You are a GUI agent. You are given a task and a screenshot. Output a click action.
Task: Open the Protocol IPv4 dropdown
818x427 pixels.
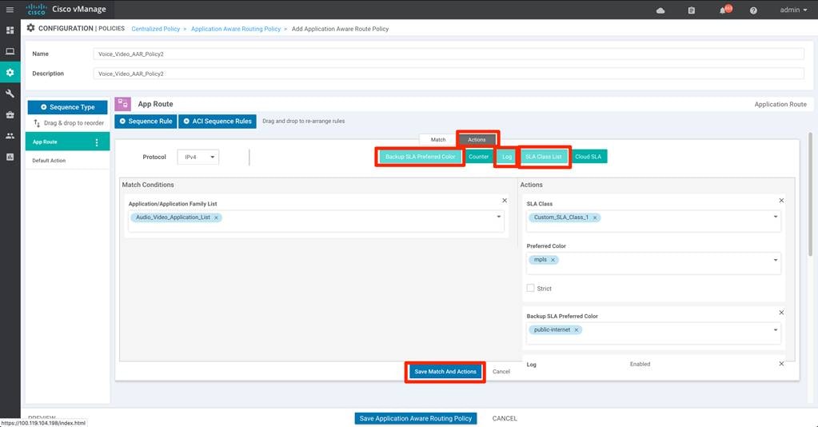(x=198, y=157)
